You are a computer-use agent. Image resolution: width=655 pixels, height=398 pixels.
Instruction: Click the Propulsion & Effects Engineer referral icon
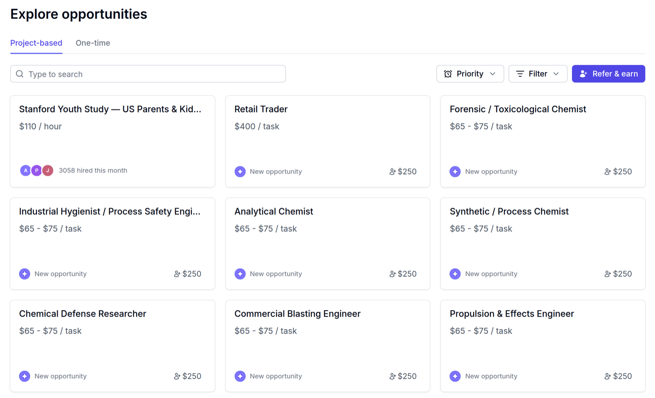click(608, 376)
